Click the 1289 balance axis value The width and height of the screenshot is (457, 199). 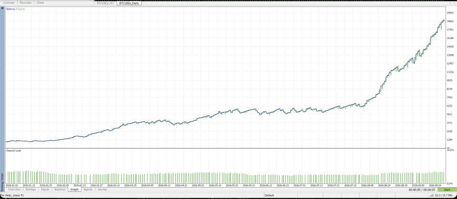(x=451, y=140)
